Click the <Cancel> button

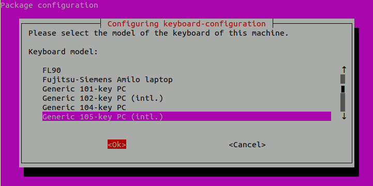click(x=247, y=145)
